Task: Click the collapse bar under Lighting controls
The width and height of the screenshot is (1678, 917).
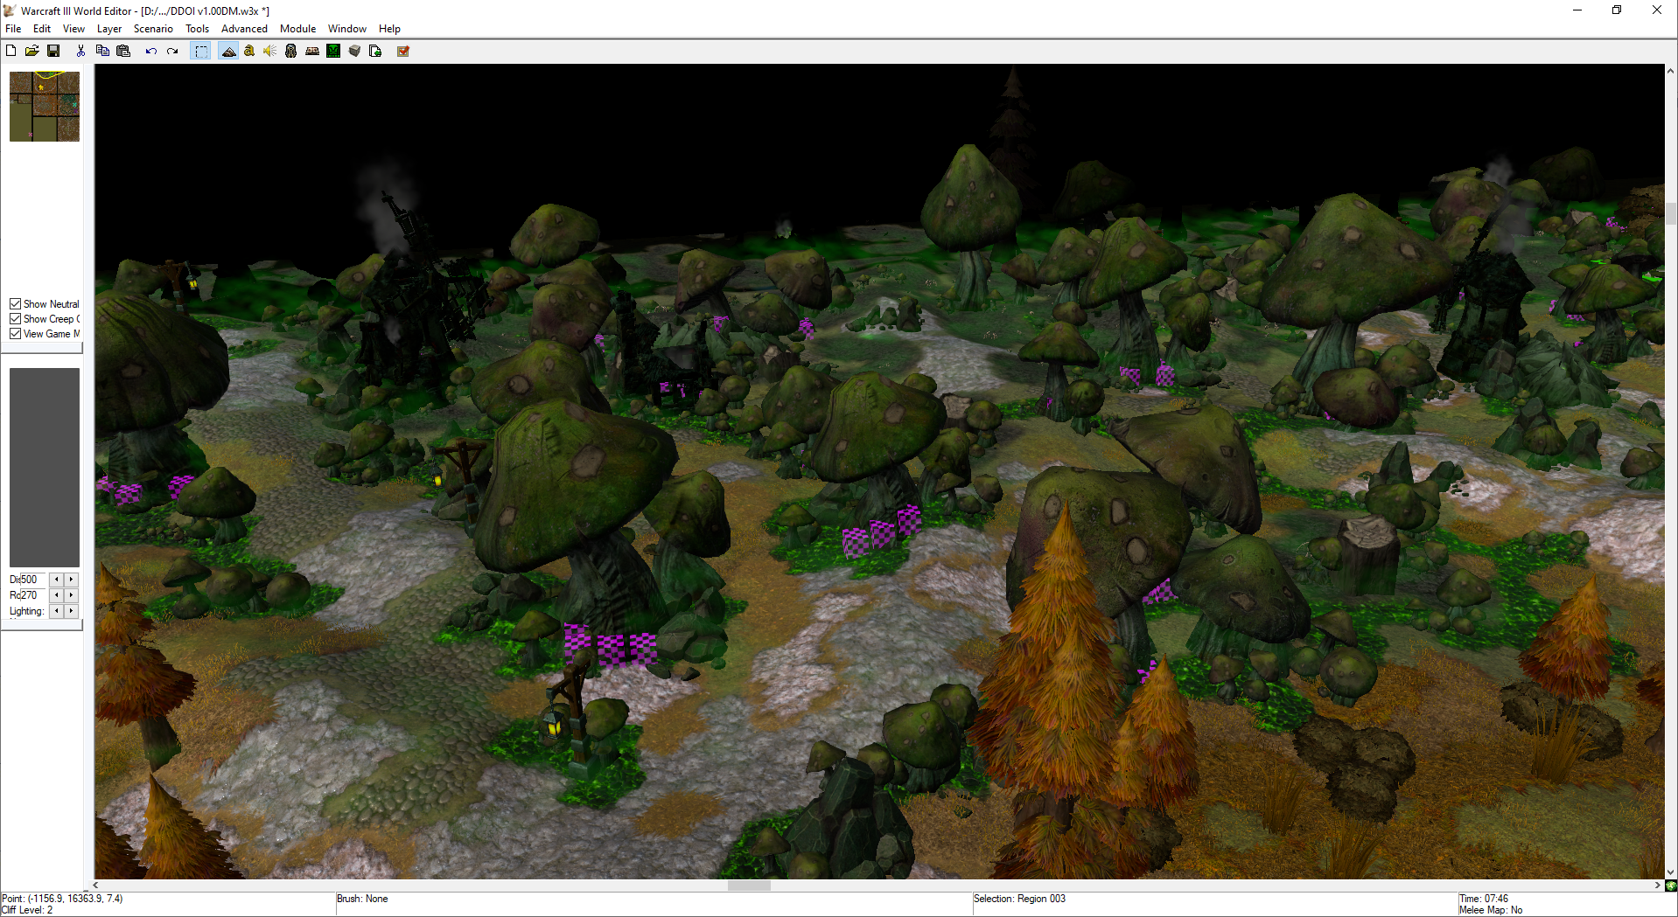Action: coord(42,625)
